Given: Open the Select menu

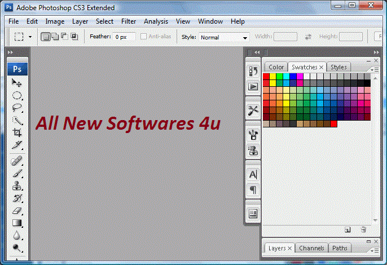Looking at the screenshot, I should point(105,21).
